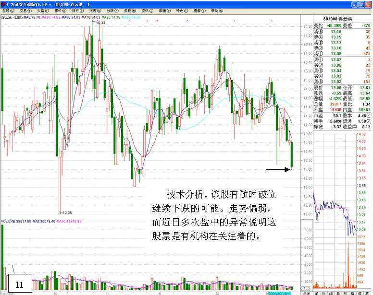Click the 换手 value 2.60%
373x295 pixels.
(336, 121)
